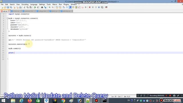
Task: Click the mydb.commit() line
Action: click(15, 48)
